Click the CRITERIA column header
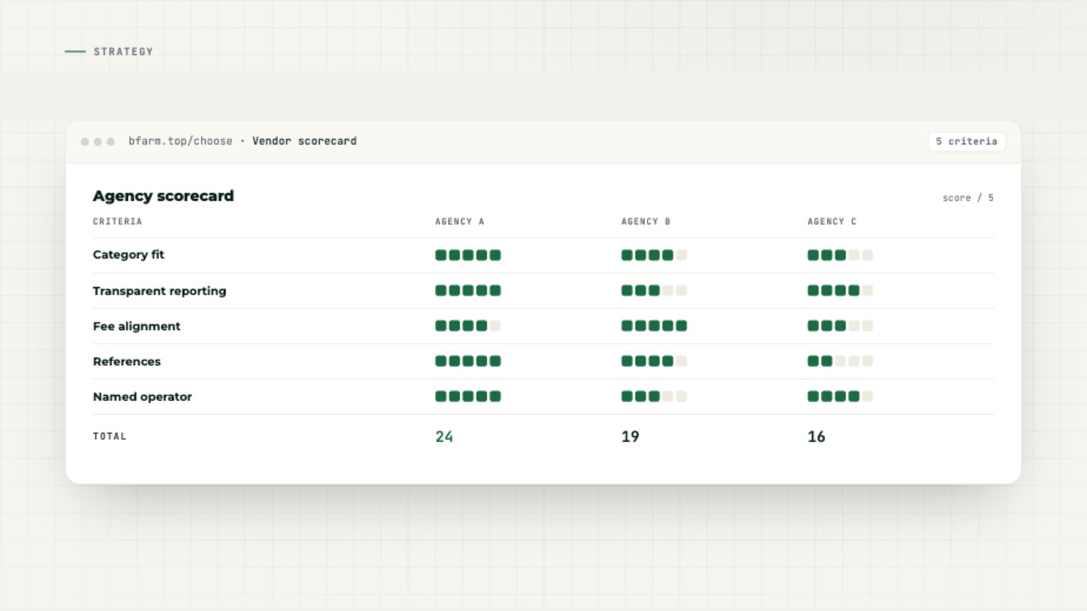 [118, 221]
